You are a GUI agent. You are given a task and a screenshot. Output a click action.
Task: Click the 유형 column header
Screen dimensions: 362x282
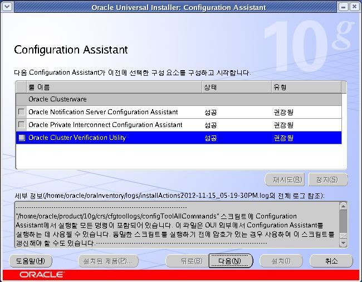(x=307, y=87)
